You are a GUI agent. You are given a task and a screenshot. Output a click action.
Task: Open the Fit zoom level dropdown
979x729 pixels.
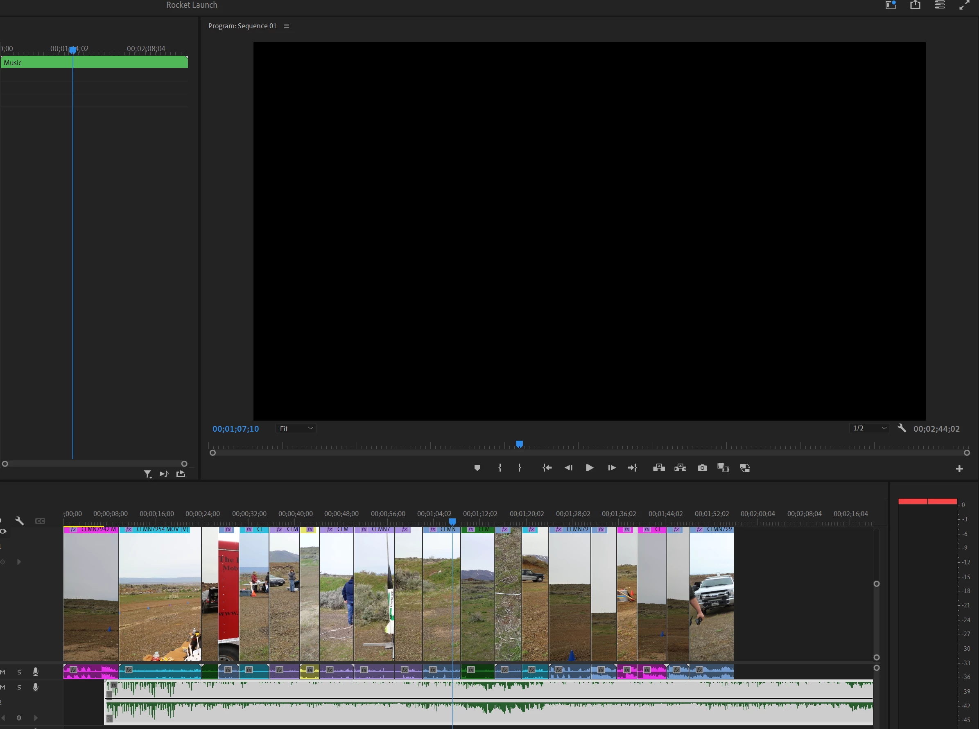pyautogui.click(x=296, y=428)
